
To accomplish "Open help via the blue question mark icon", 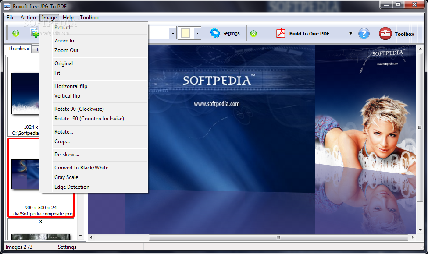I will pyautogui.click(x=364, y=34).
